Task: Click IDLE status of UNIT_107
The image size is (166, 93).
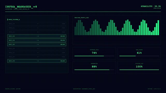Action: 63,53
